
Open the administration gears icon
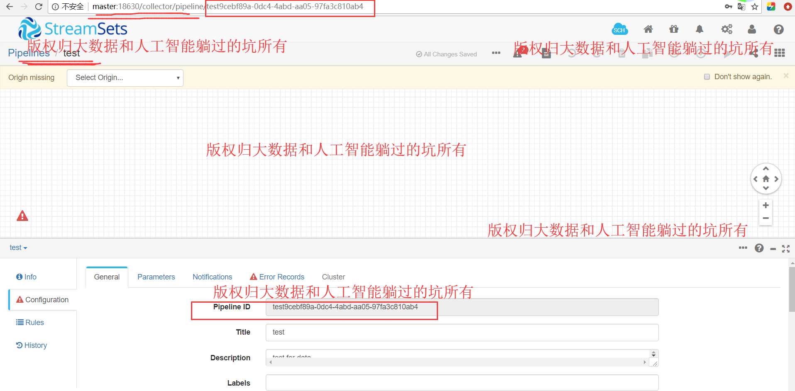727,29
